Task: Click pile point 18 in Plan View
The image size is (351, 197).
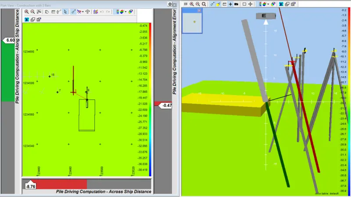Action: [x=50, y=76]
